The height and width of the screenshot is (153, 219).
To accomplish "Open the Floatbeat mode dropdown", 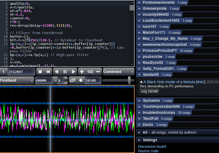I will [17, 80].
